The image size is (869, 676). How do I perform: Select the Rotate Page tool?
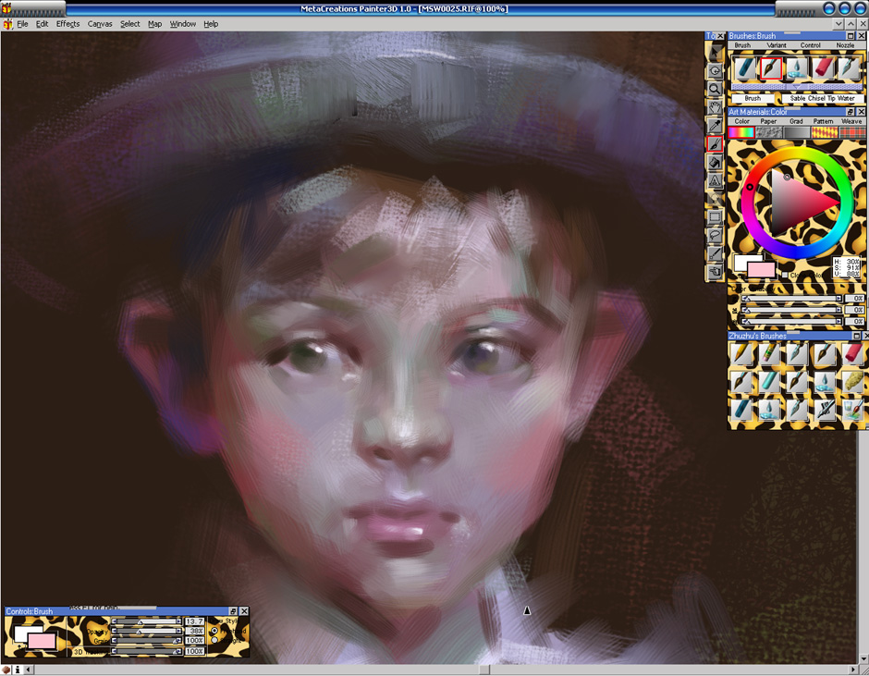tap(715, 71)
